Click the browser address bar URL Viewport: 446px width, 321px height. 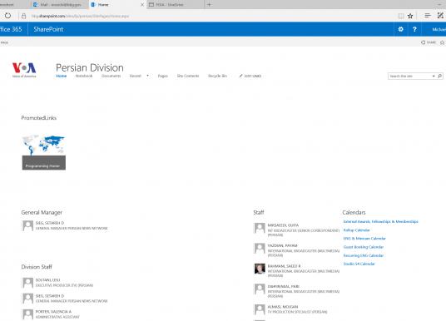pyautogui.click(x=80, y=16)
